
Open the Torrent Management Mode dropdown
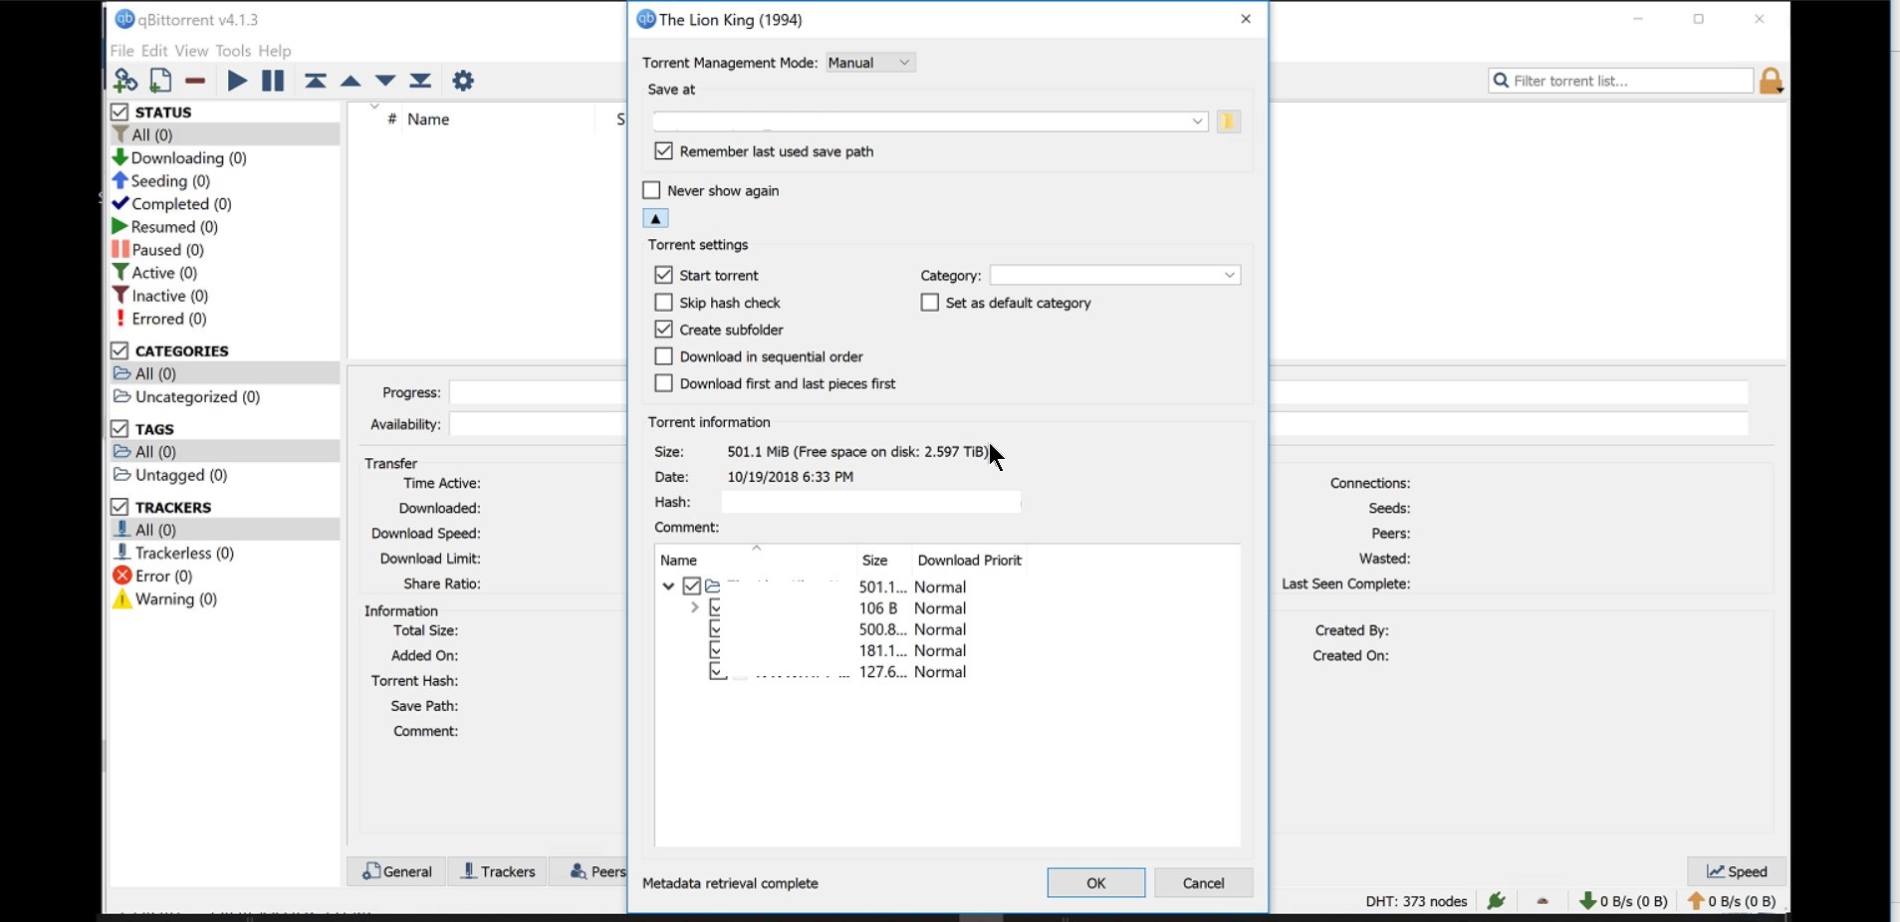(869, 62)
